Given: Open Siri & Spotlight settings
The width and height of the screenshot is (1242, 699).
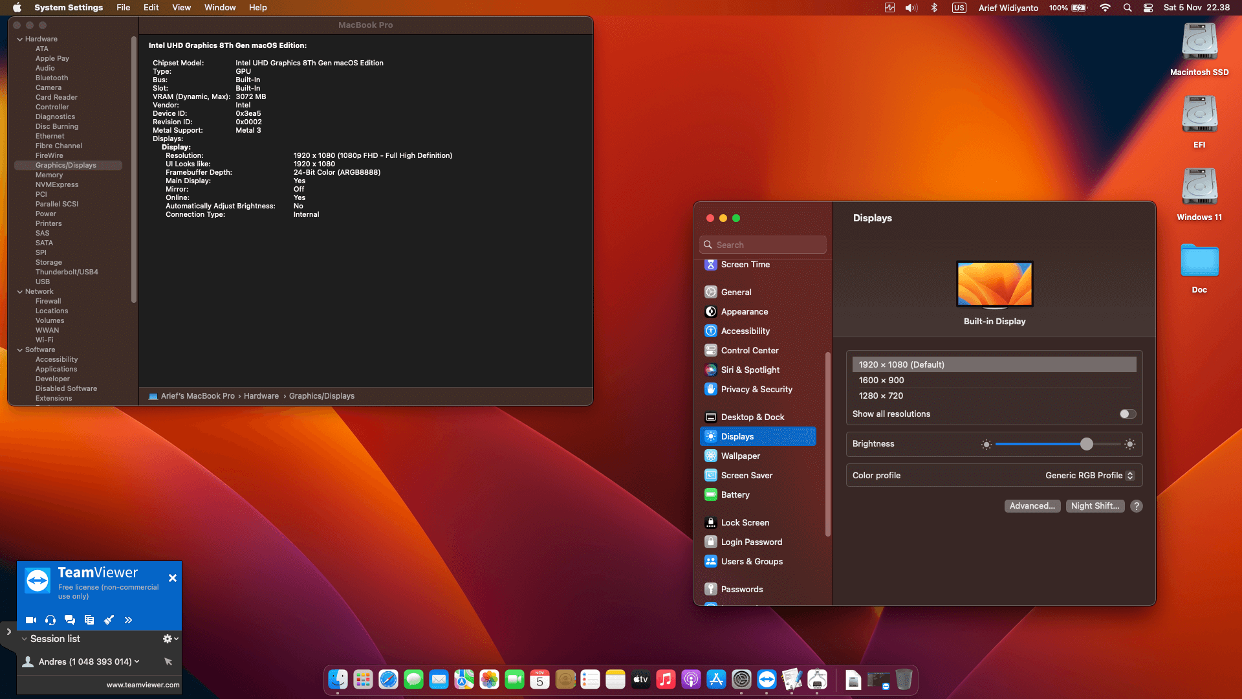Looking at the screenshot, I should pos(757,370).
